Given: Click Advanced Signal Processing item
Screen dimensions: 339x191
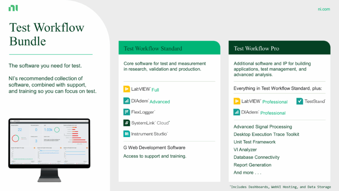Looking at the screenshot, I should (263, 127).
